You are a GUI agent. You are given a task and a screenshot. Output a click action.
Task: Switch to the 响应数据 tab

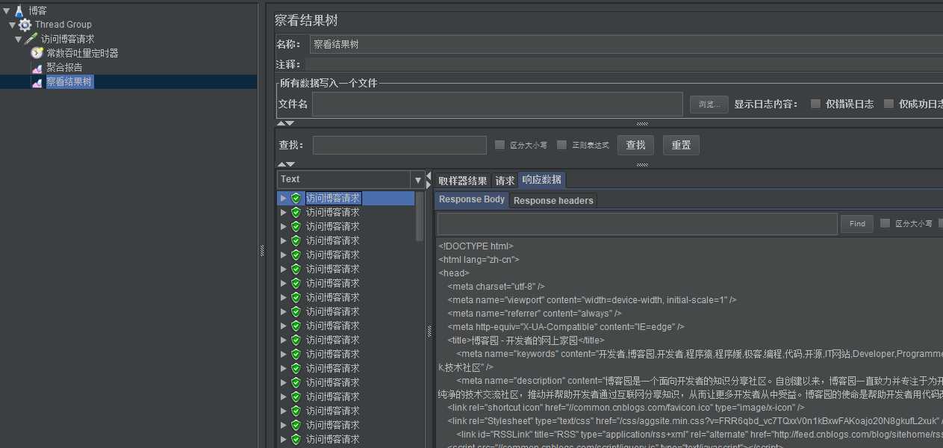[x=542, y=179]
